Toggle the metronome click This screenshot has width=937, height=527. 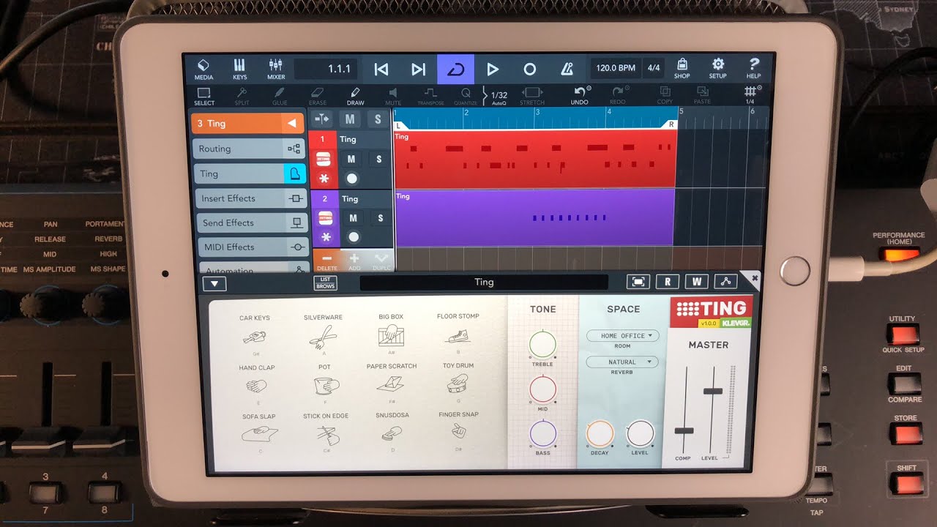click(x=567, y=70)
